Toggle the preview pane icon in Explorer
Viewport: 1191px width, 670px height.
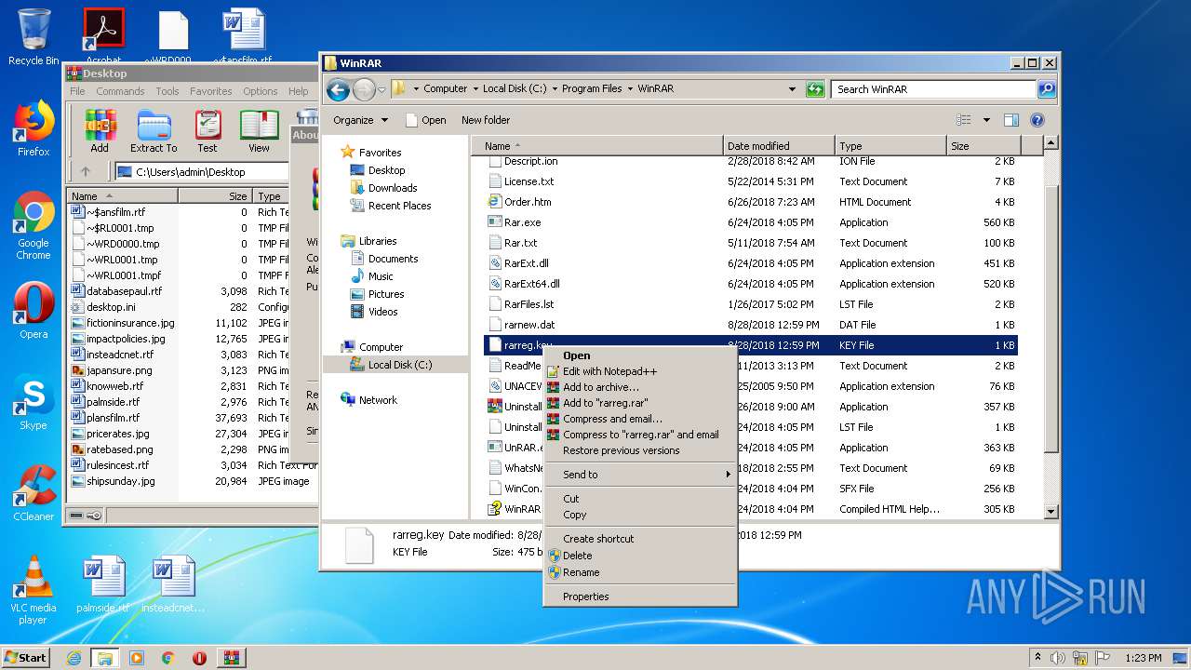pos(1011,120)
